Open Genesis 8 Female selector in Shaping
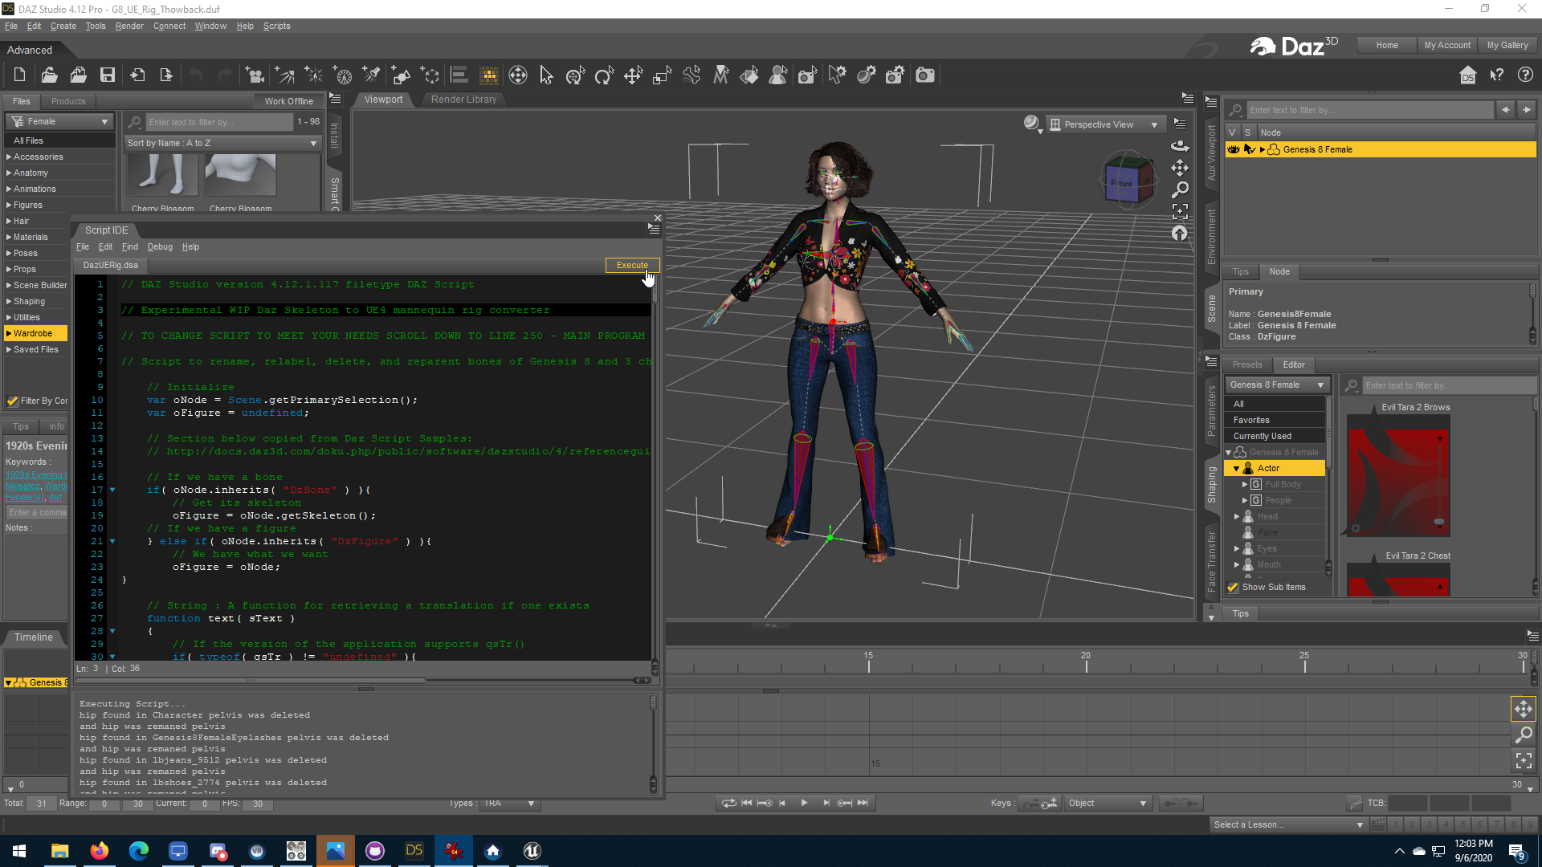 click(x=1277, y=385)
